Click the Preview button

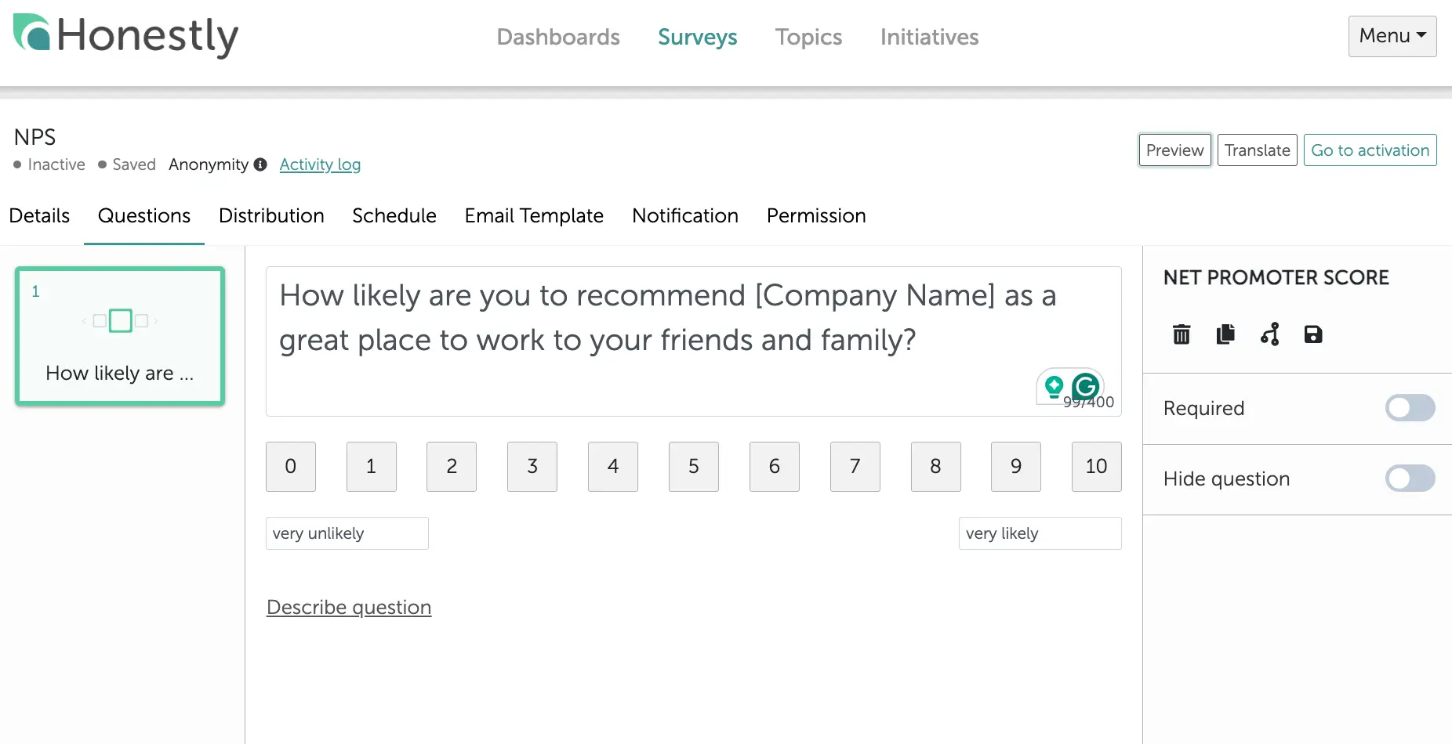1174,150
